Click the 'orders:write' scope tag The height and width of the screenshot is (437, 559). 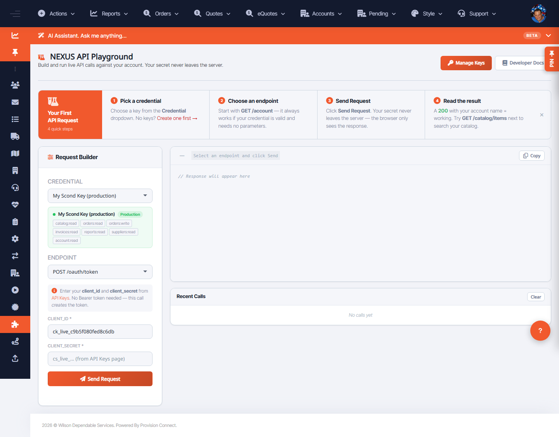[x=119, y=224]
